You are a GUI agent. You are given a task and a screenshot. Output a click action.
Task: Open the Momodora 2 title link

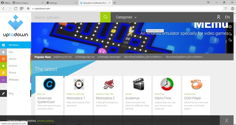pos(105,98)
